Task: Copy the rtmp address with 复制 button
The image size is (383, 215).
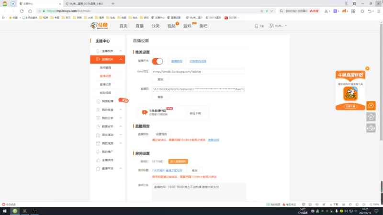Action: coord(160,79)
